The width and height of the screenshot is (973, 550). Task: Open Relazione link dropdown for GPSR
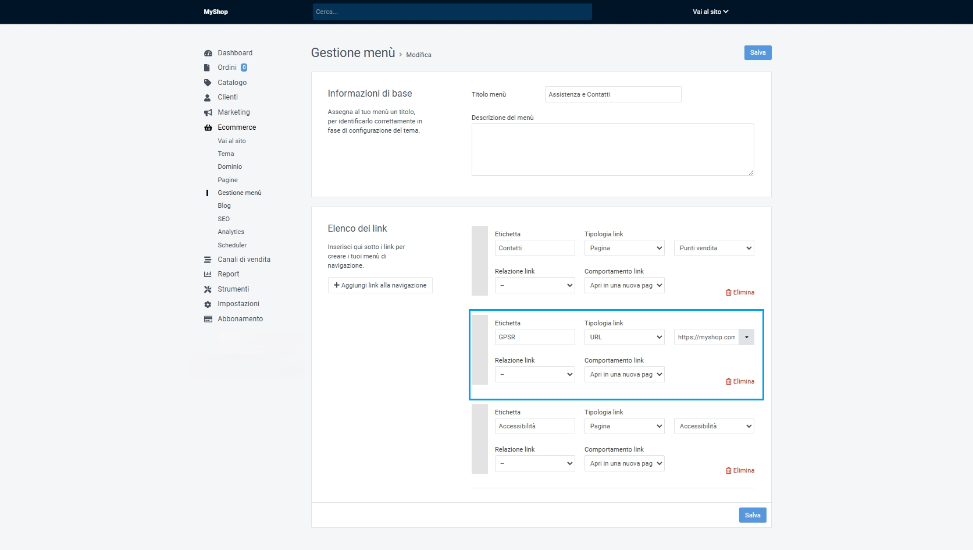(534, 374)
